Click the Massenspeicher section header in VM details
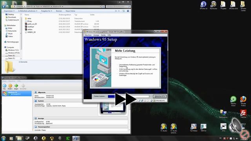Image resolution: width=251 pixels, height=141 pixels. (44, 127)
